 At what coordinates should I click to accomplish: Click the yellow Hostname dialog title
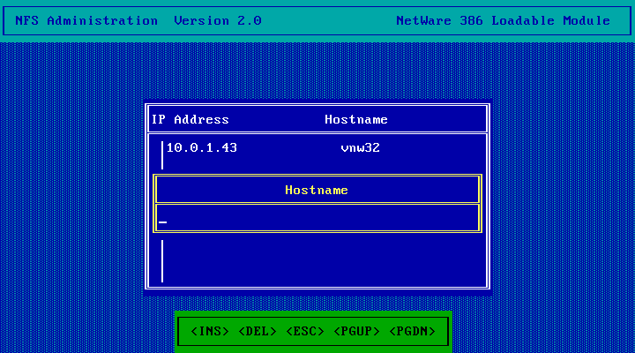pos(317,190)
